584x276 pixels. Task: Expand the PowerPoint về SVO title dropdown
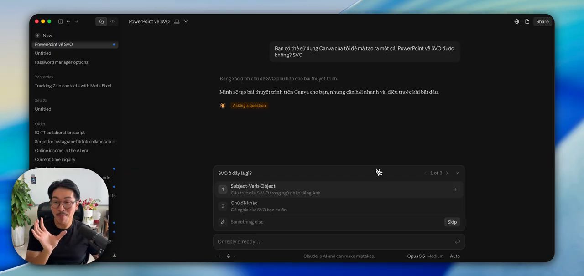(186, 21)
